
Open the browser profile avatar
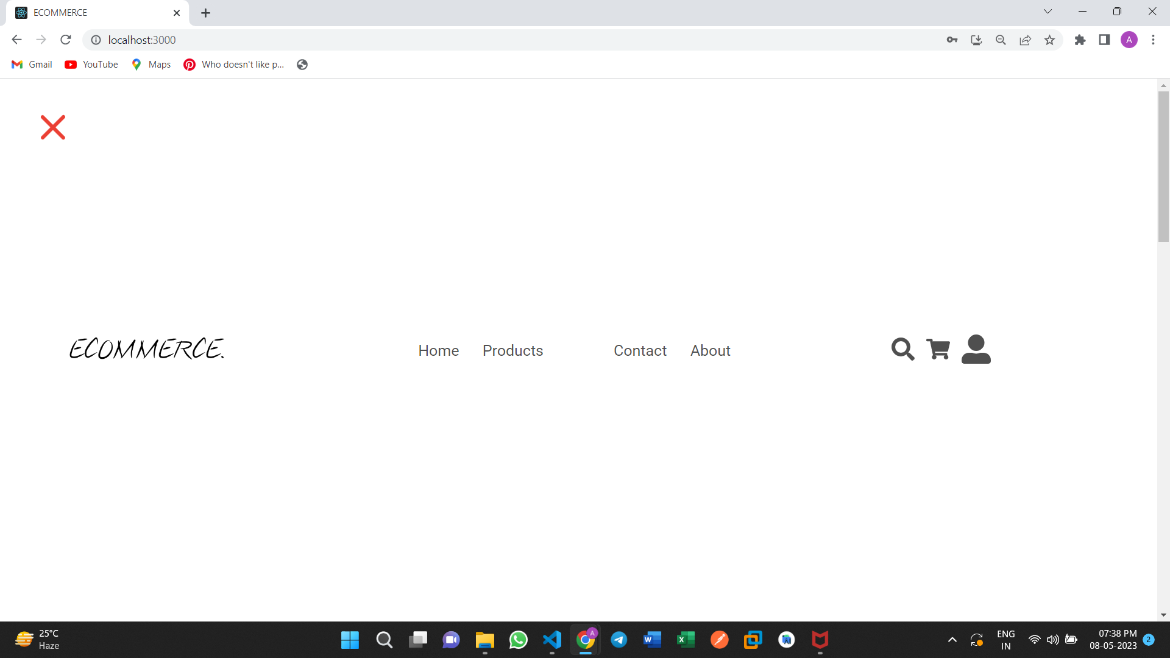point(1130,40)
